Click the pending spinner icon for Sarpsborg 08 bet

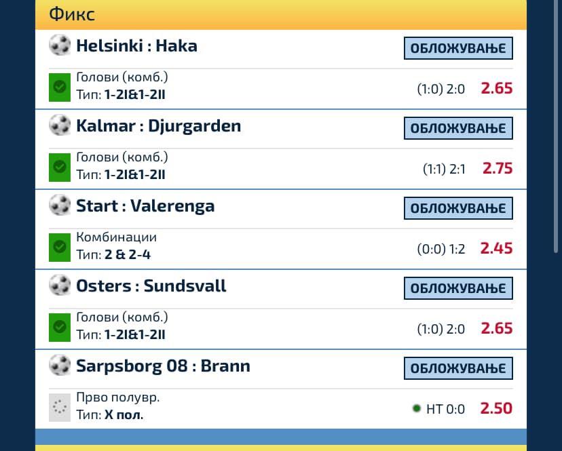point(60,408)
